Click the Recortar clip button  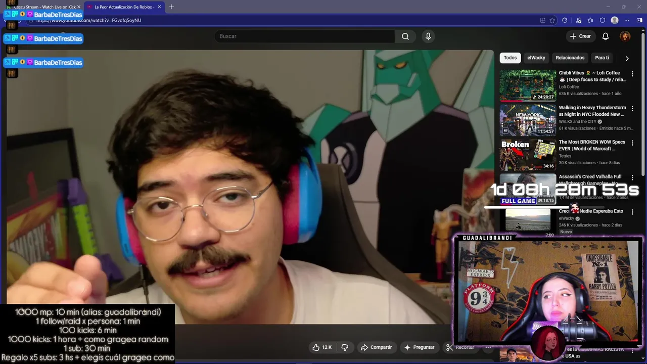(460, 347)
